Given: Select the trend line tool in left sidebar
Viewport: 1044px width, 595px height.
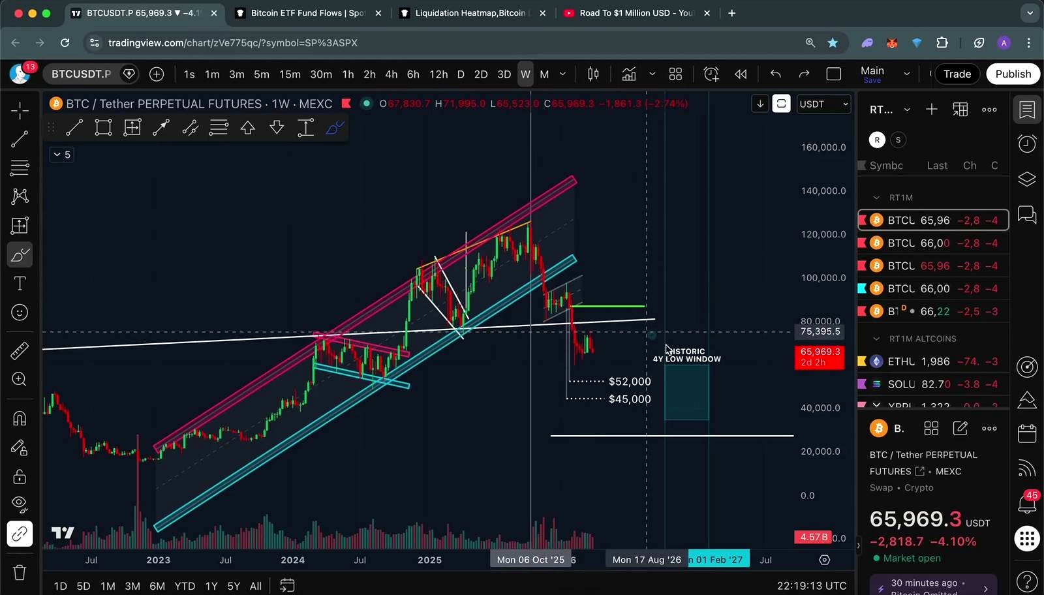Looking at the screenshot, I should pyautogui.click(x=20, y=139).
